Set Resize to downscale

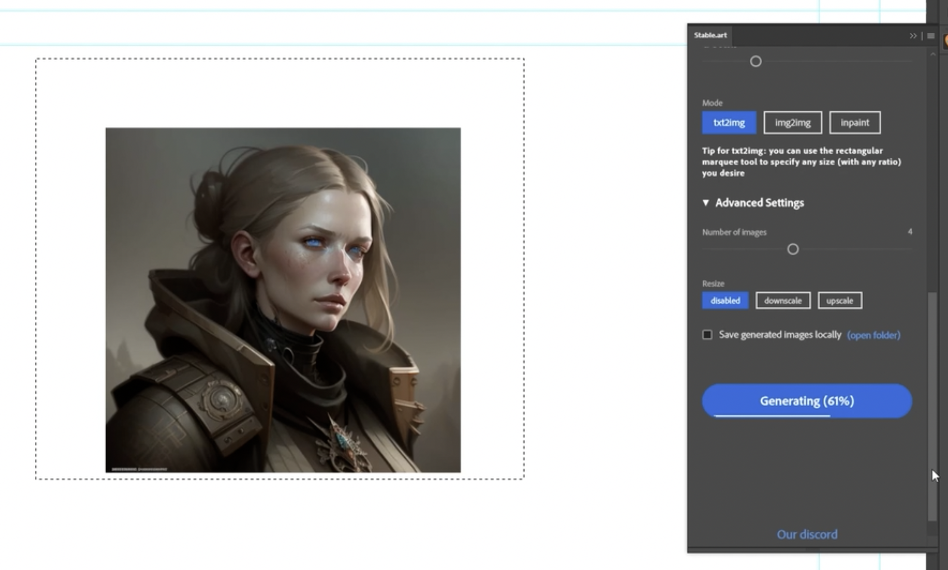[x=782, y=300]
